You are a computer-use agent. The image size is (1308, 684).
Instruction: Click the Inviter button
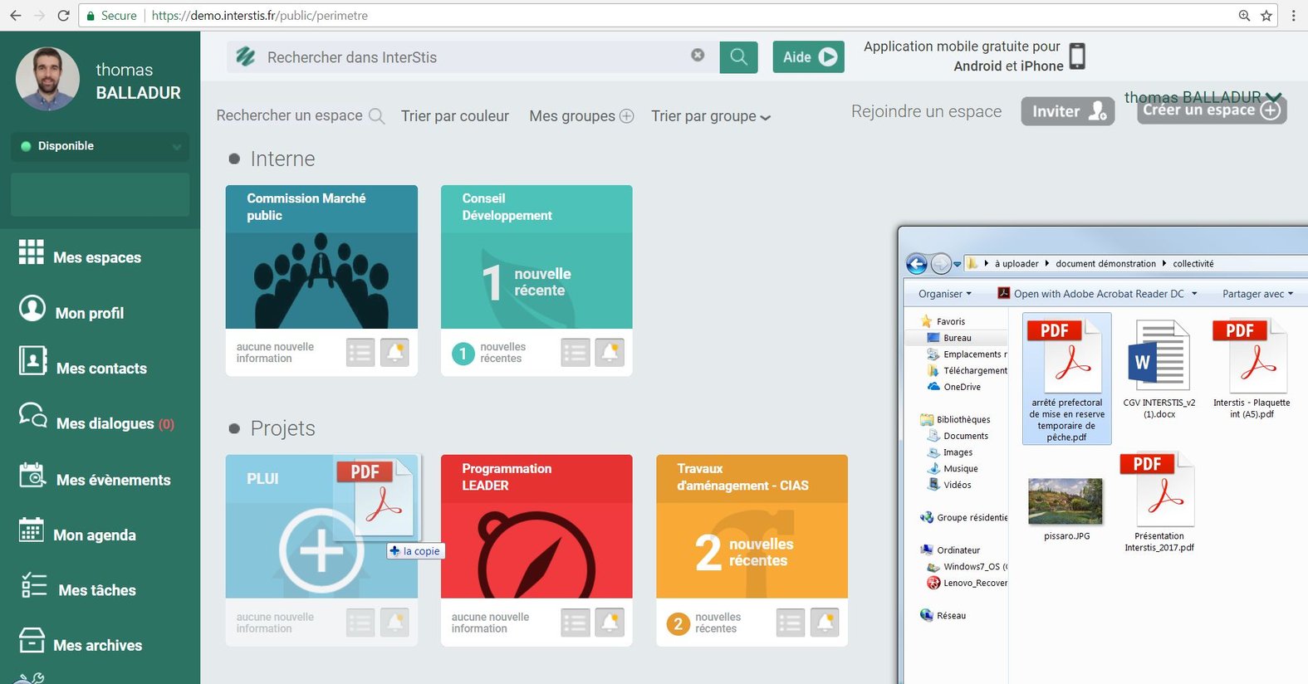coord(1067,111)
